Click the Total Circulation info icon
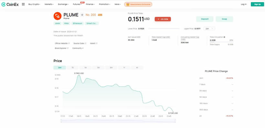The image size is (265, 128). [x=224, y=37]
